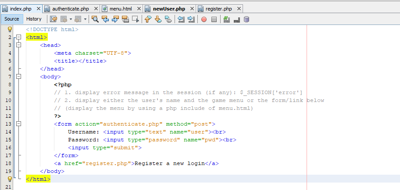The height and width of the screenshot is (190, 400).
Task: Close the register.php tab
Action: point(239,9)
